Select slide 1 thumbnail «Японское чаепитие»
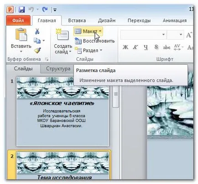Image resolution: width=198 pixels, height=184 pixels. [x=63, y=112]
